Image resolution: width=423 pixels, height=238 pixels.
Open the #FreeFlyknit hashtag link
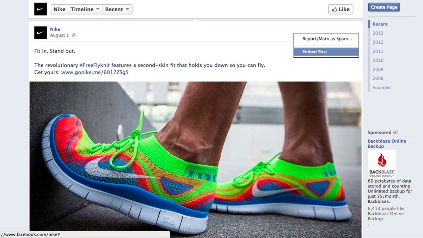(x=94, y=65)
